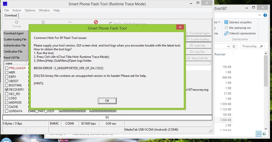Click the red Stop icon in toolbar
The height and width of the screenshot is (142, 272).
tap(96, 22)
